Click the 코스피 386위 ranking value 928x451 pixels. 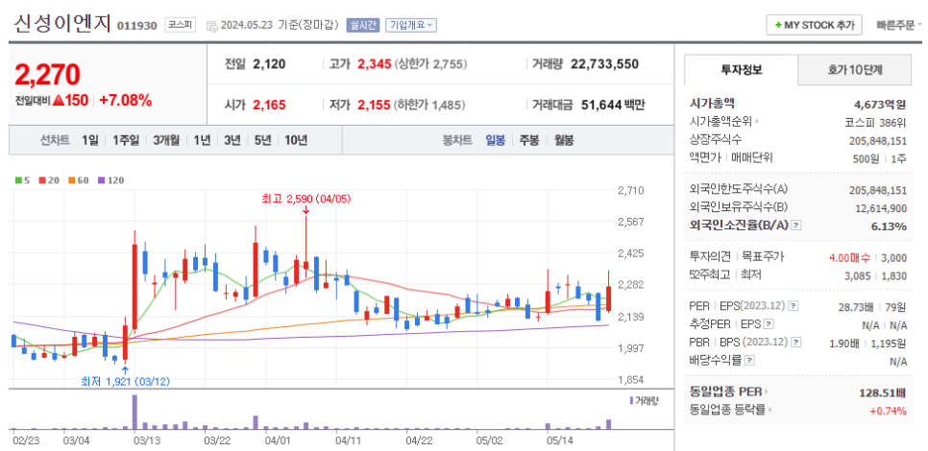pyautogui.click(x=875, y=123)
